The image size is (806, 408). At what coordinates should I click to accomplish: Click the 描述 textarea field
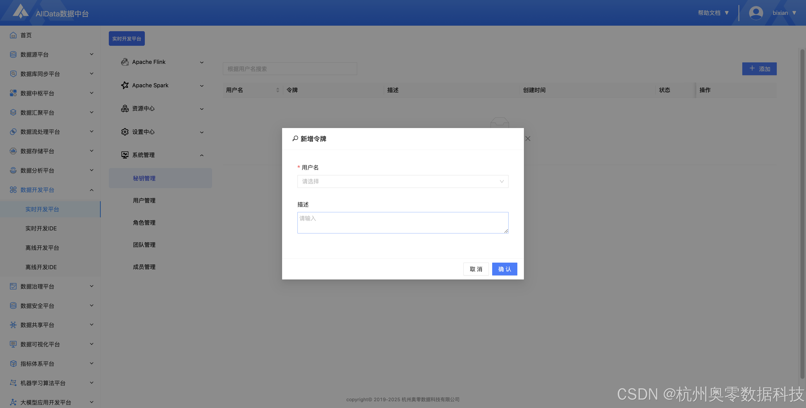pyautogui.click(x=402, y=223)
